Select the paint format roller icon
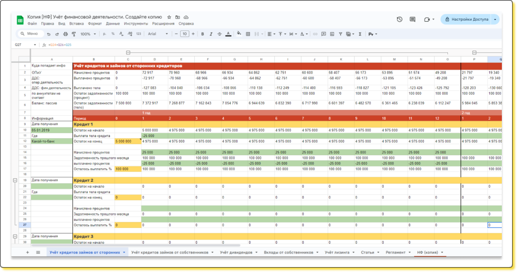 click(72, 34)
